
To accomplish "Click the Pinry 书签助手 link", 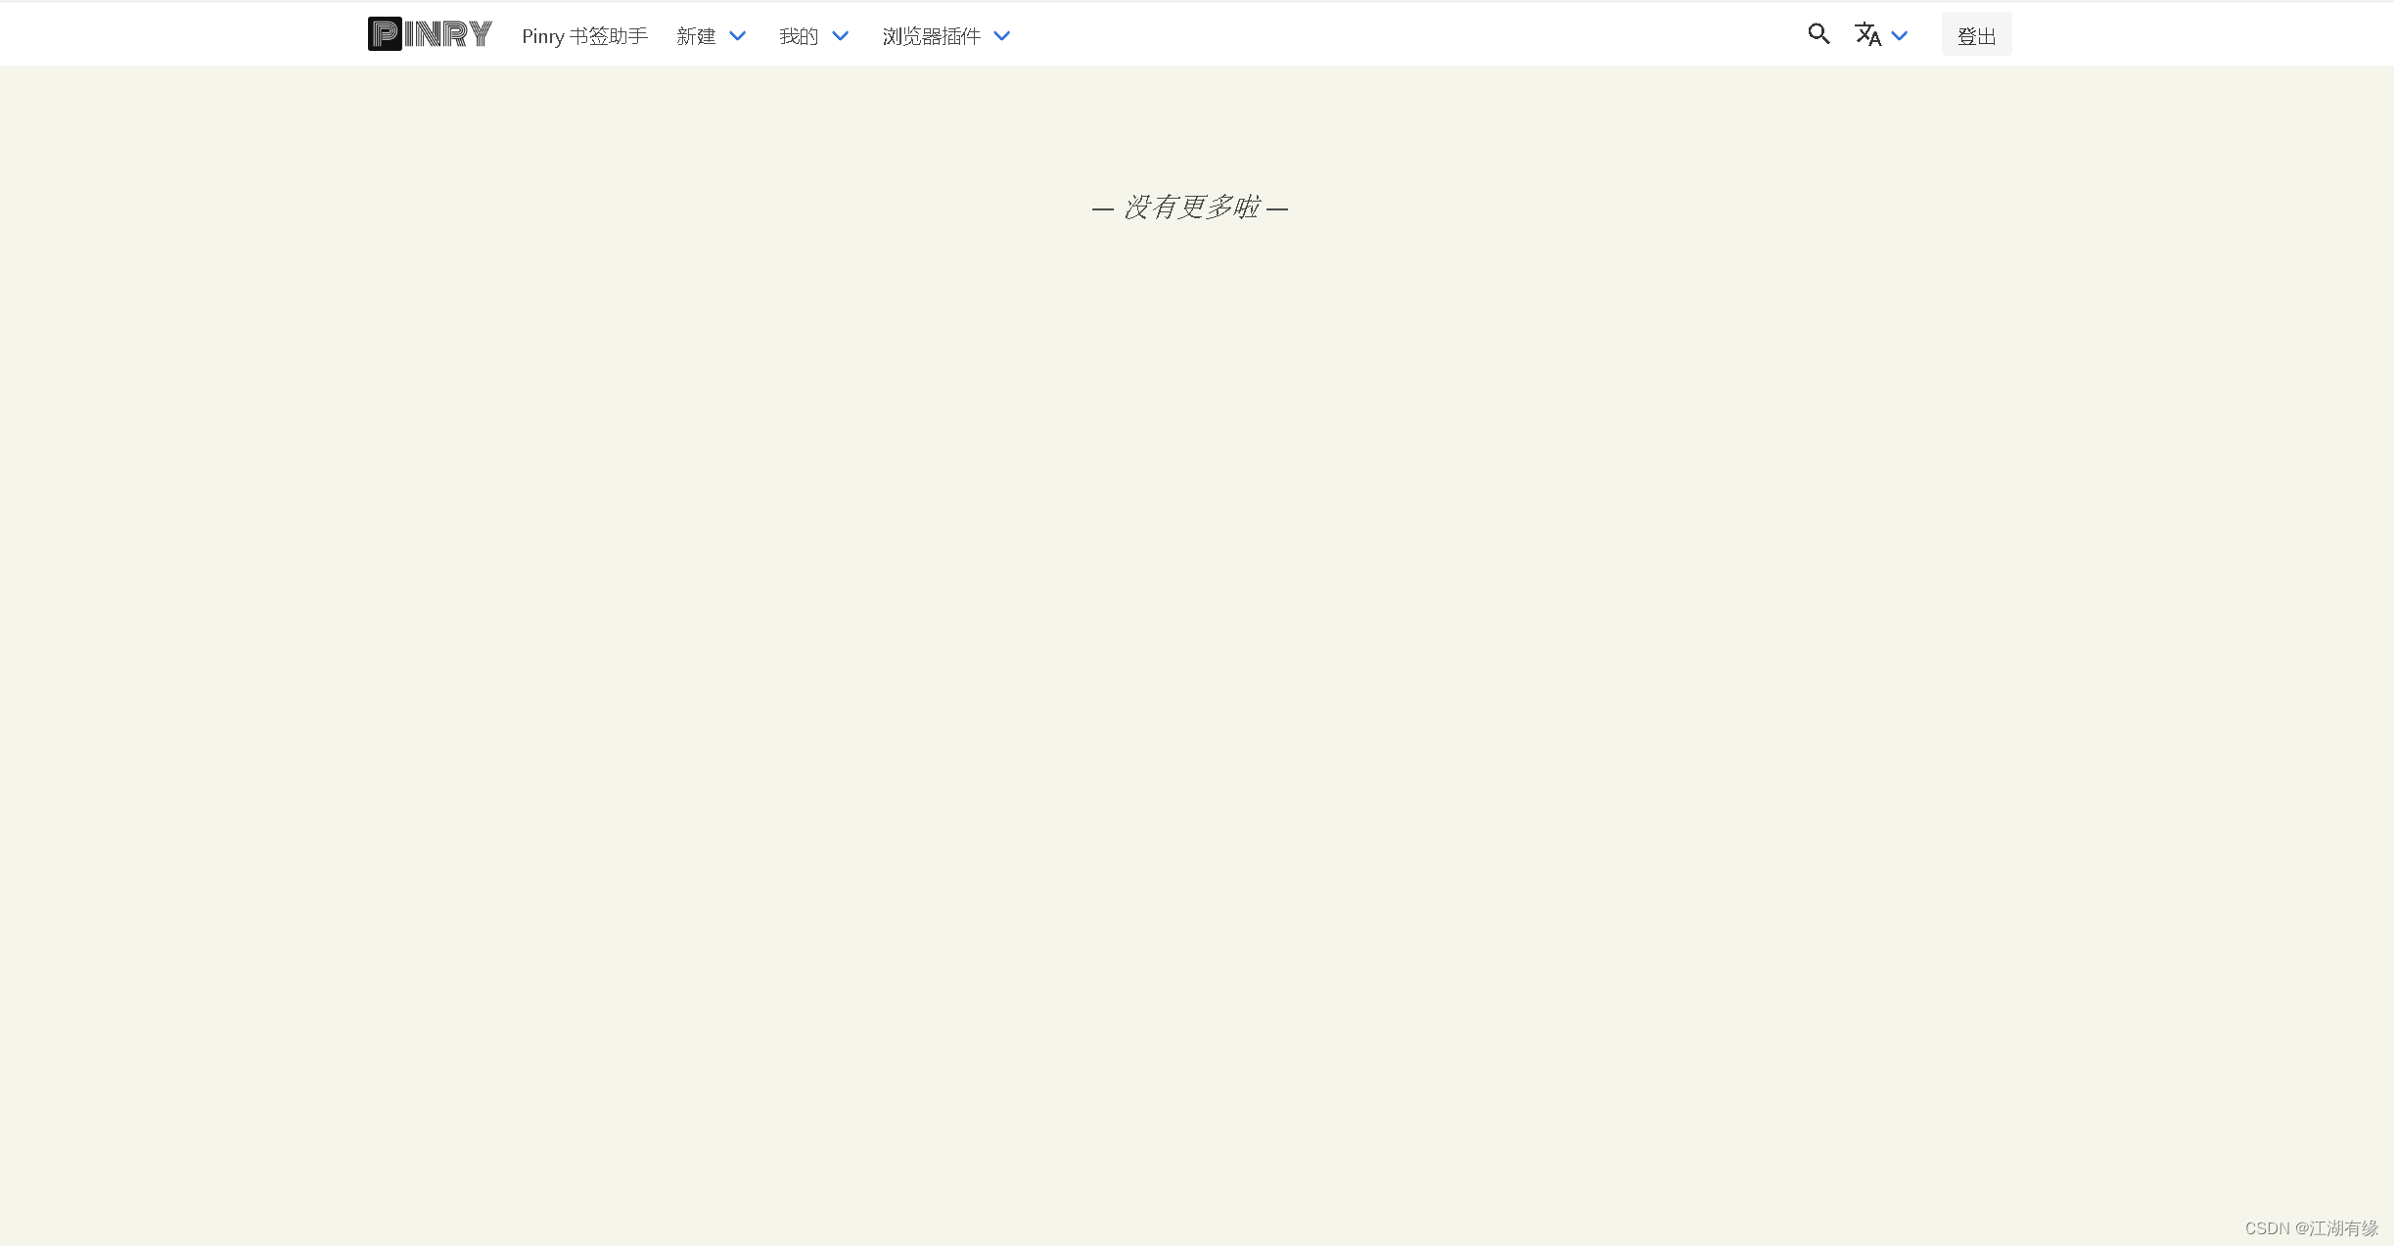I will point(583,36).
